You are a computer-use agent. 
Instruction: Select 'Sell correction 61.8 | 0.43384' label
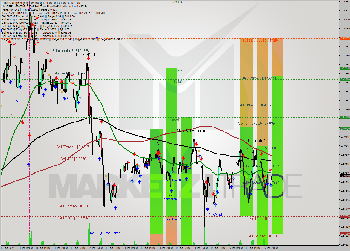click(x=71, y=51)
